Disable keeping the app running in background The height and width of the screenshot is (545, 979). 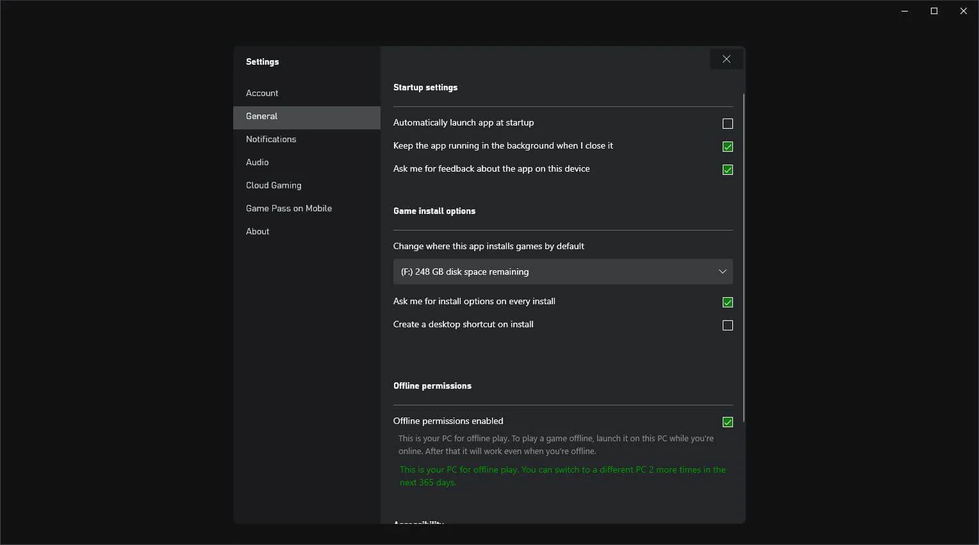tap(727, 146)
